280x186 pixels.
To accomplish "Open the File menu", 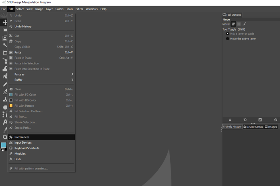I will pos(4,9).
